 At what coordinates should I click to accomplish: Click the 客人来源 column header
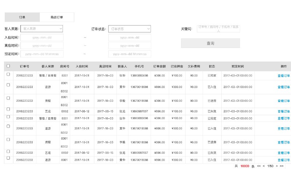(48, 67)
